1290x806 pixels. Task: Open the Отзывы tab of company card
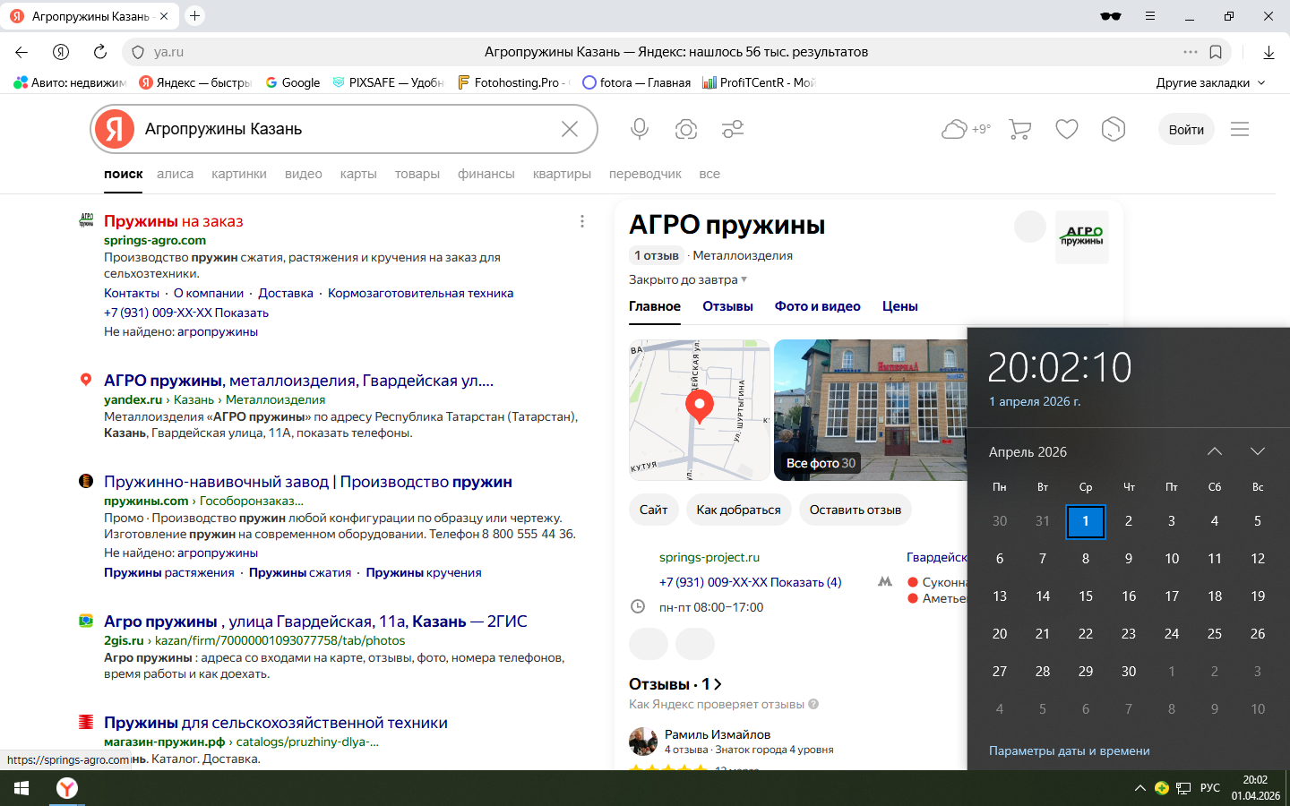(x=727, y=306)
